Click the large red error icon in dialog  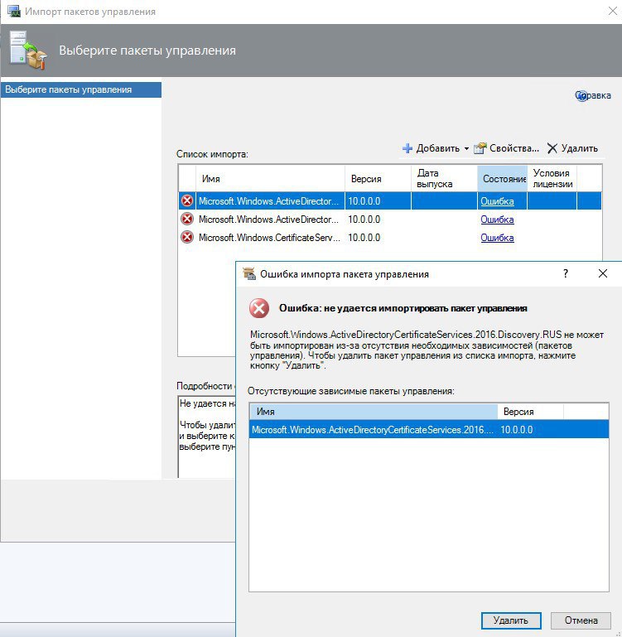259,308
